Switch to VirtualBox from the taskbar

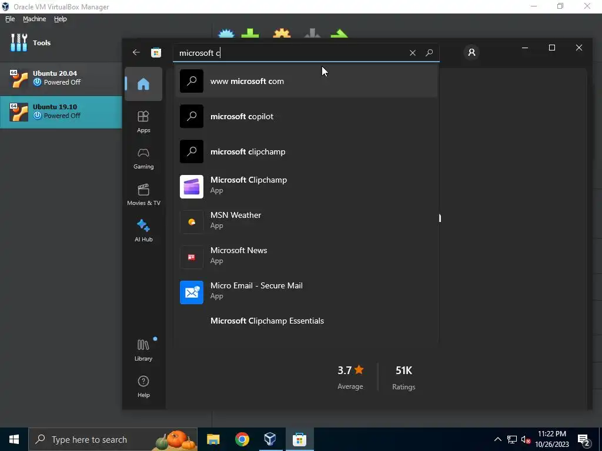[270, 439]
